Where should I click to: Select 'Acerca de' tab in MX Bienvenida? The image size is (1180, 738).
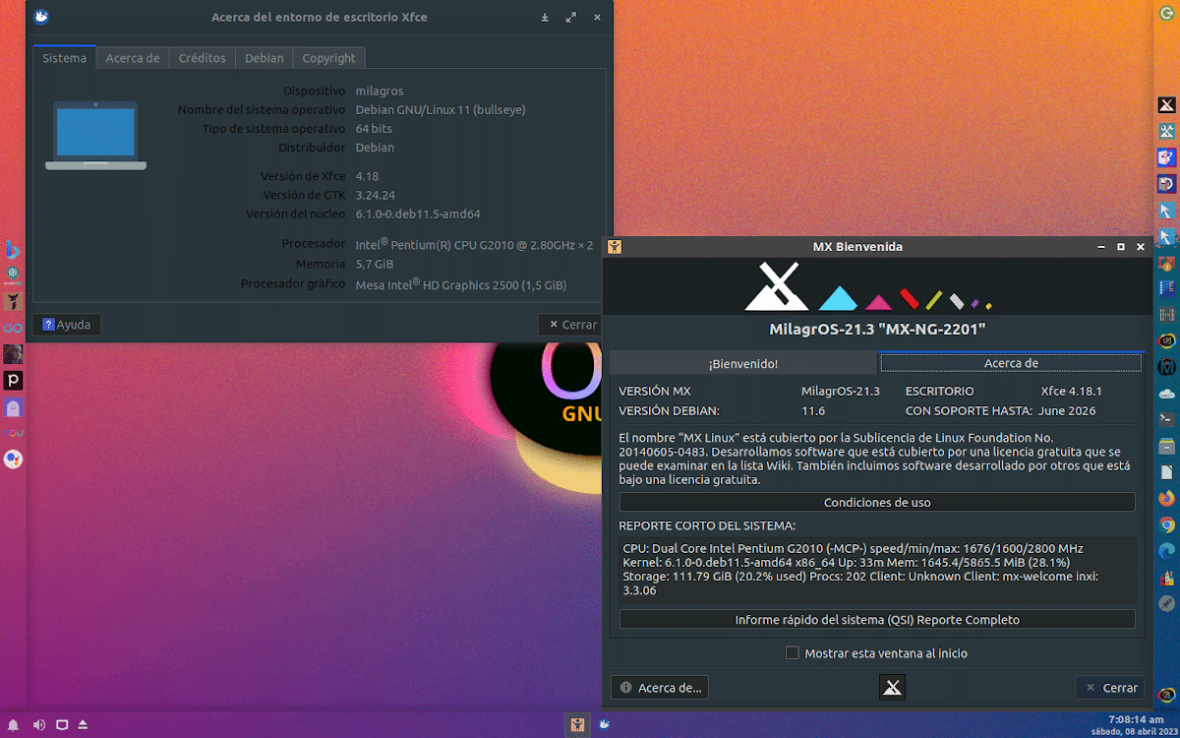[x=1011, y=363]
